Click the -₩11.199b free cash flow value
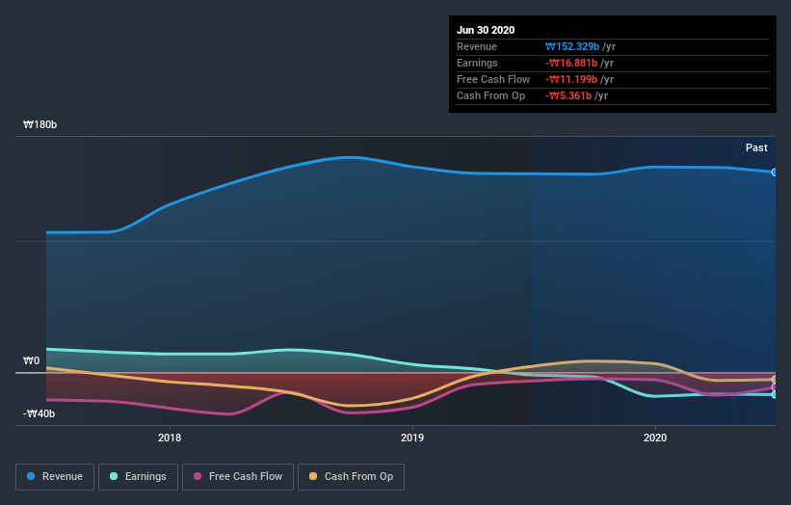The width and height of the screenshot is (791, 505). (571, 79)
